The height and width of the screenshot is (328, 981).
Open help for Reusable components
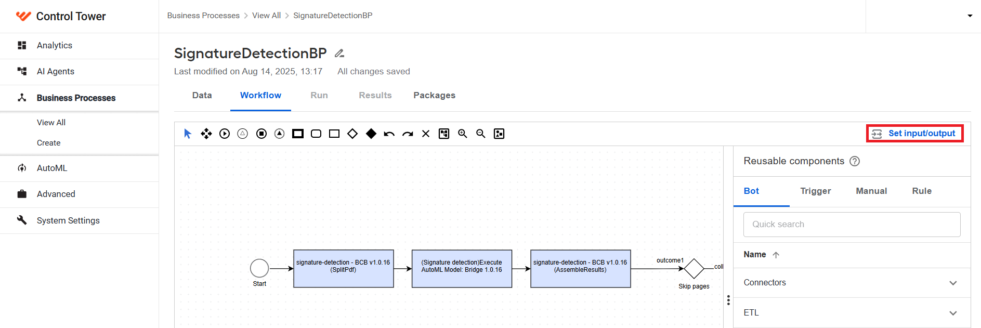pos(855,161)
